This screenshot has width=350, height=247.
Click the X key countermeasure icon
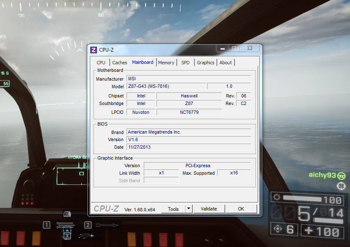tap(67, 236)
